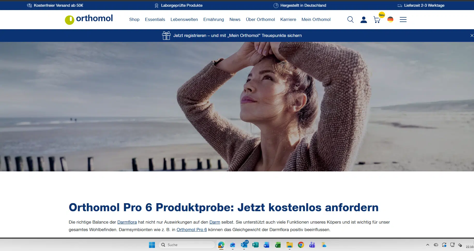
Task: Open the Karriere page
Action: 288,19
